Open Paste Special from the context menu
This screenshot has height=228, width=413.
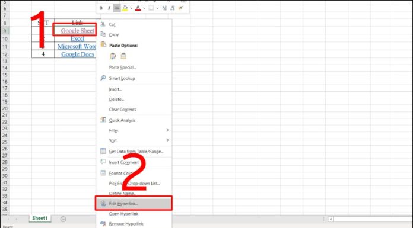[134, 68]
